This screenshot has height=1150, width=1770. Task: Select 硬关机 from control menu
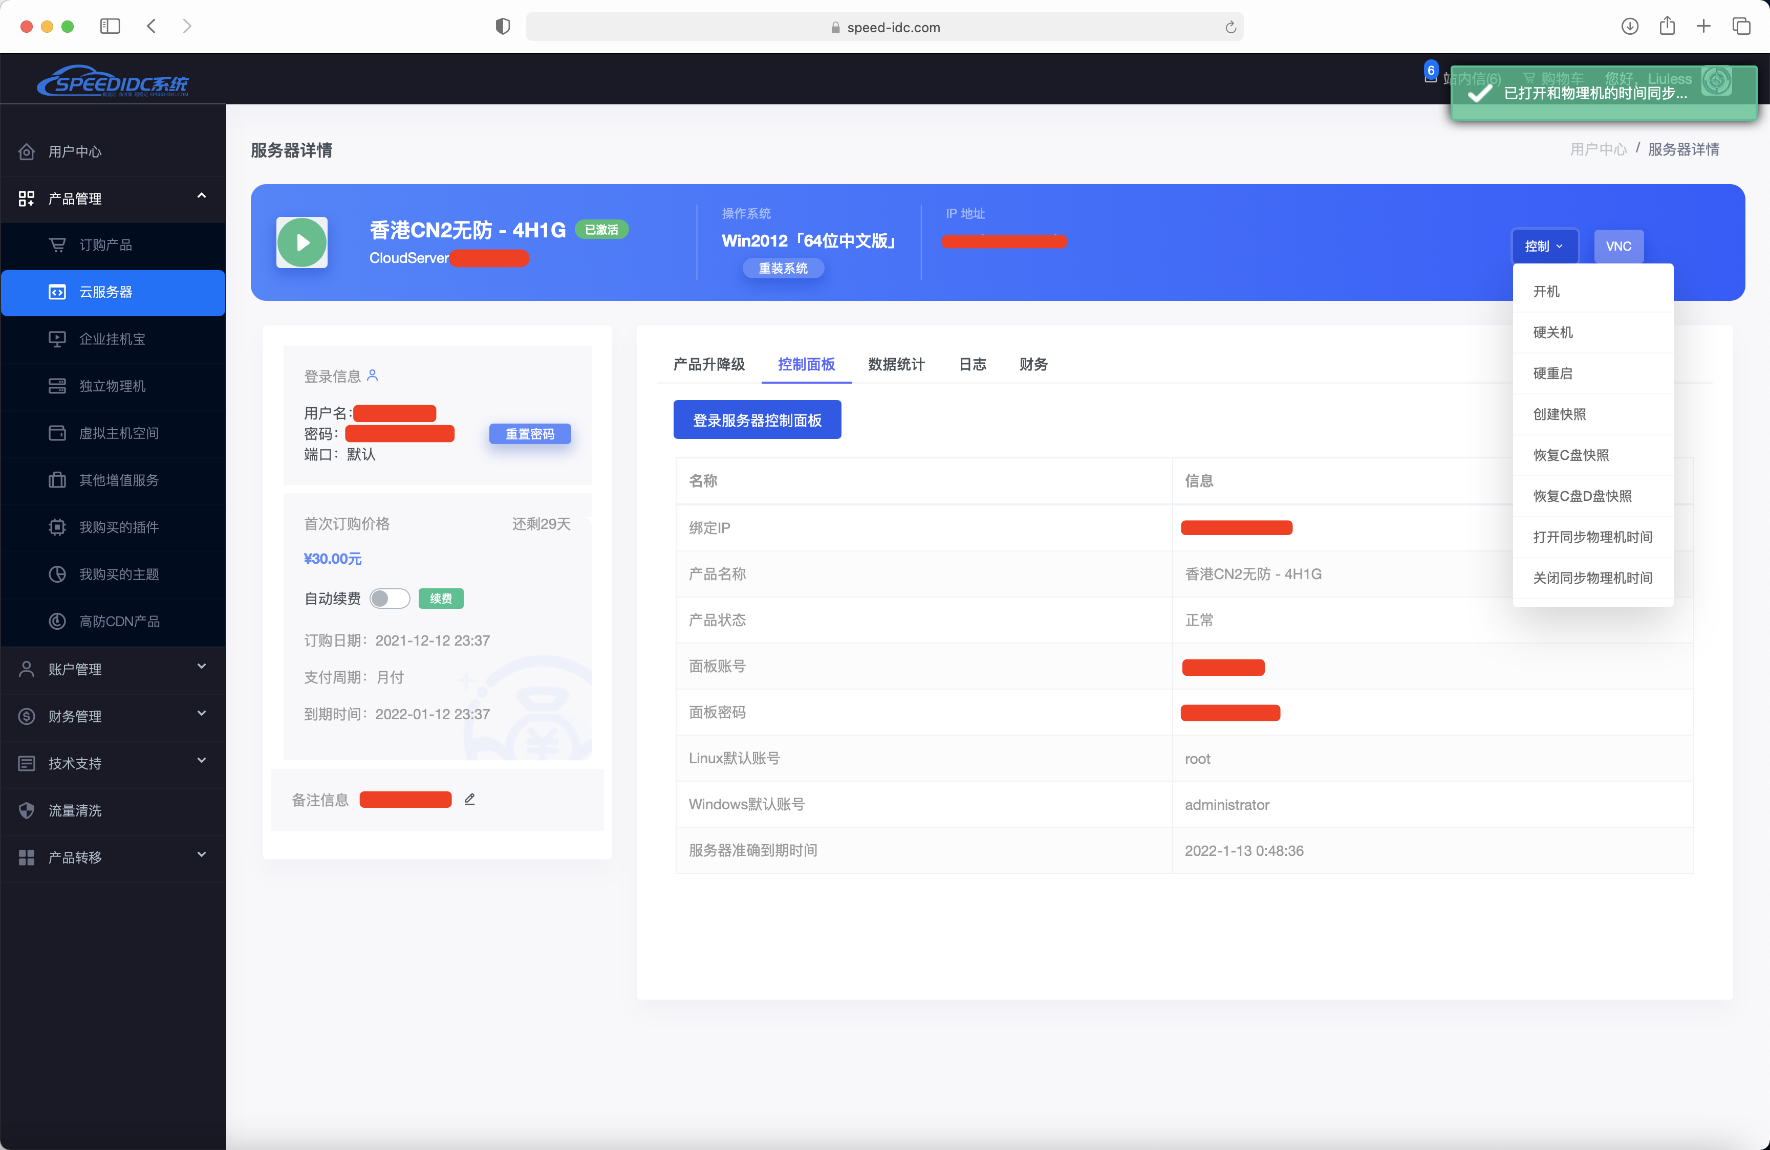point(1593,333)
